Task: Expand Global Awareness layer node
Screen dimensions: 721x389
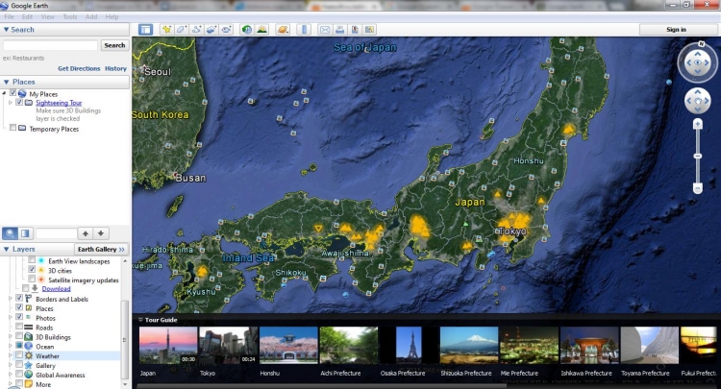Action: pos(11,375)
